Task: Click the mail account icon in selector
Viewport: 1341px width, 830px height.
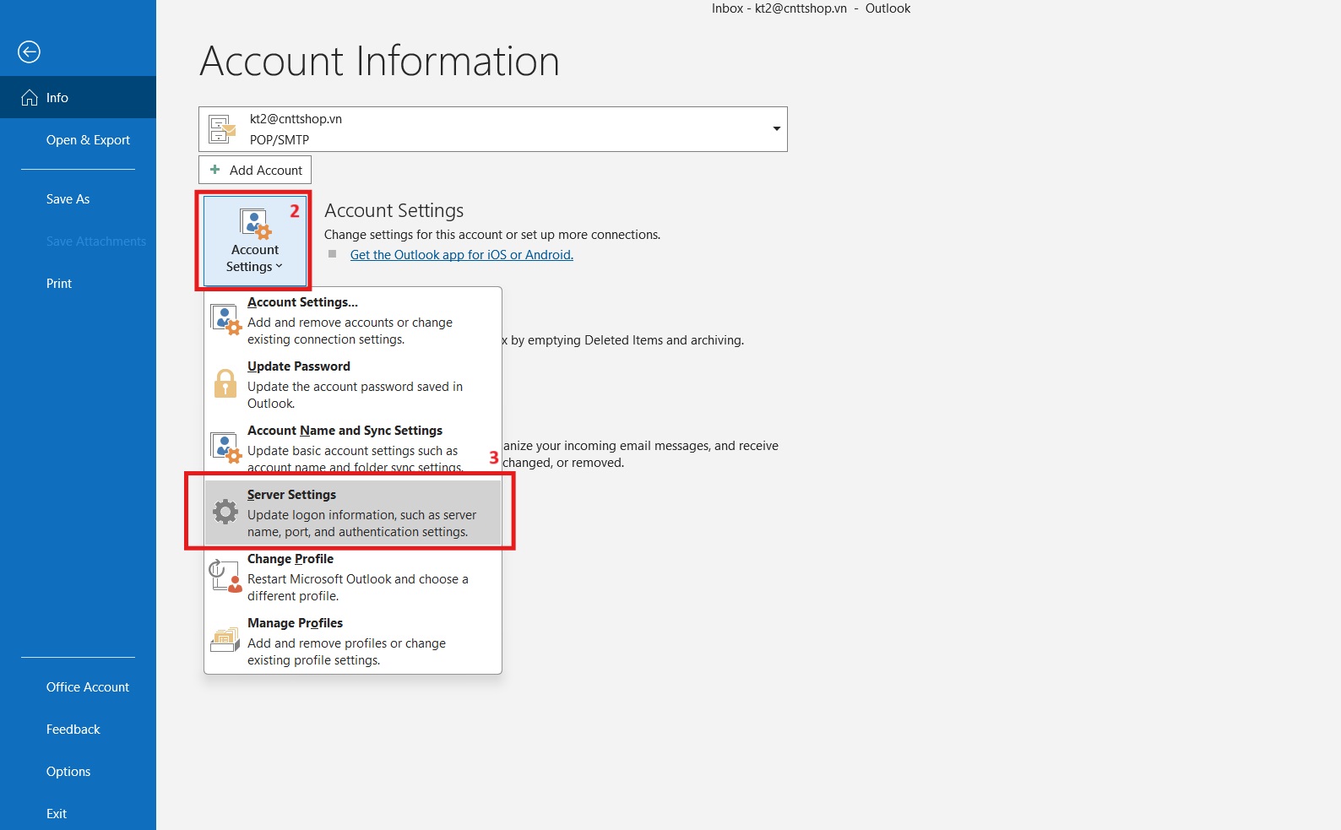Action: click(x=222, y=129)
